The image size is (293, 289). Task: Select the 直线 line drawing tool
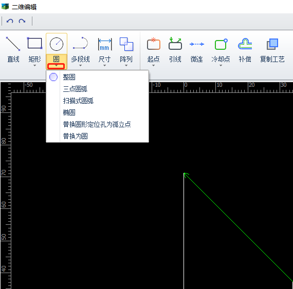[13, 44]
